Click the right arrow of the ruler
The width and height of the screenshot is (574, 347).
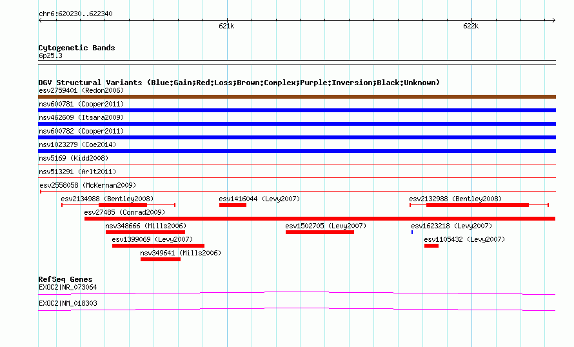[x=554, y=21]
